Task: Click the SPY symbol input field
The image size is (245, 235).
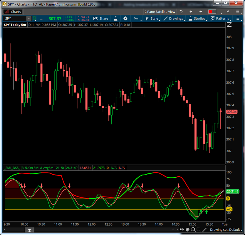Action: 15,19
